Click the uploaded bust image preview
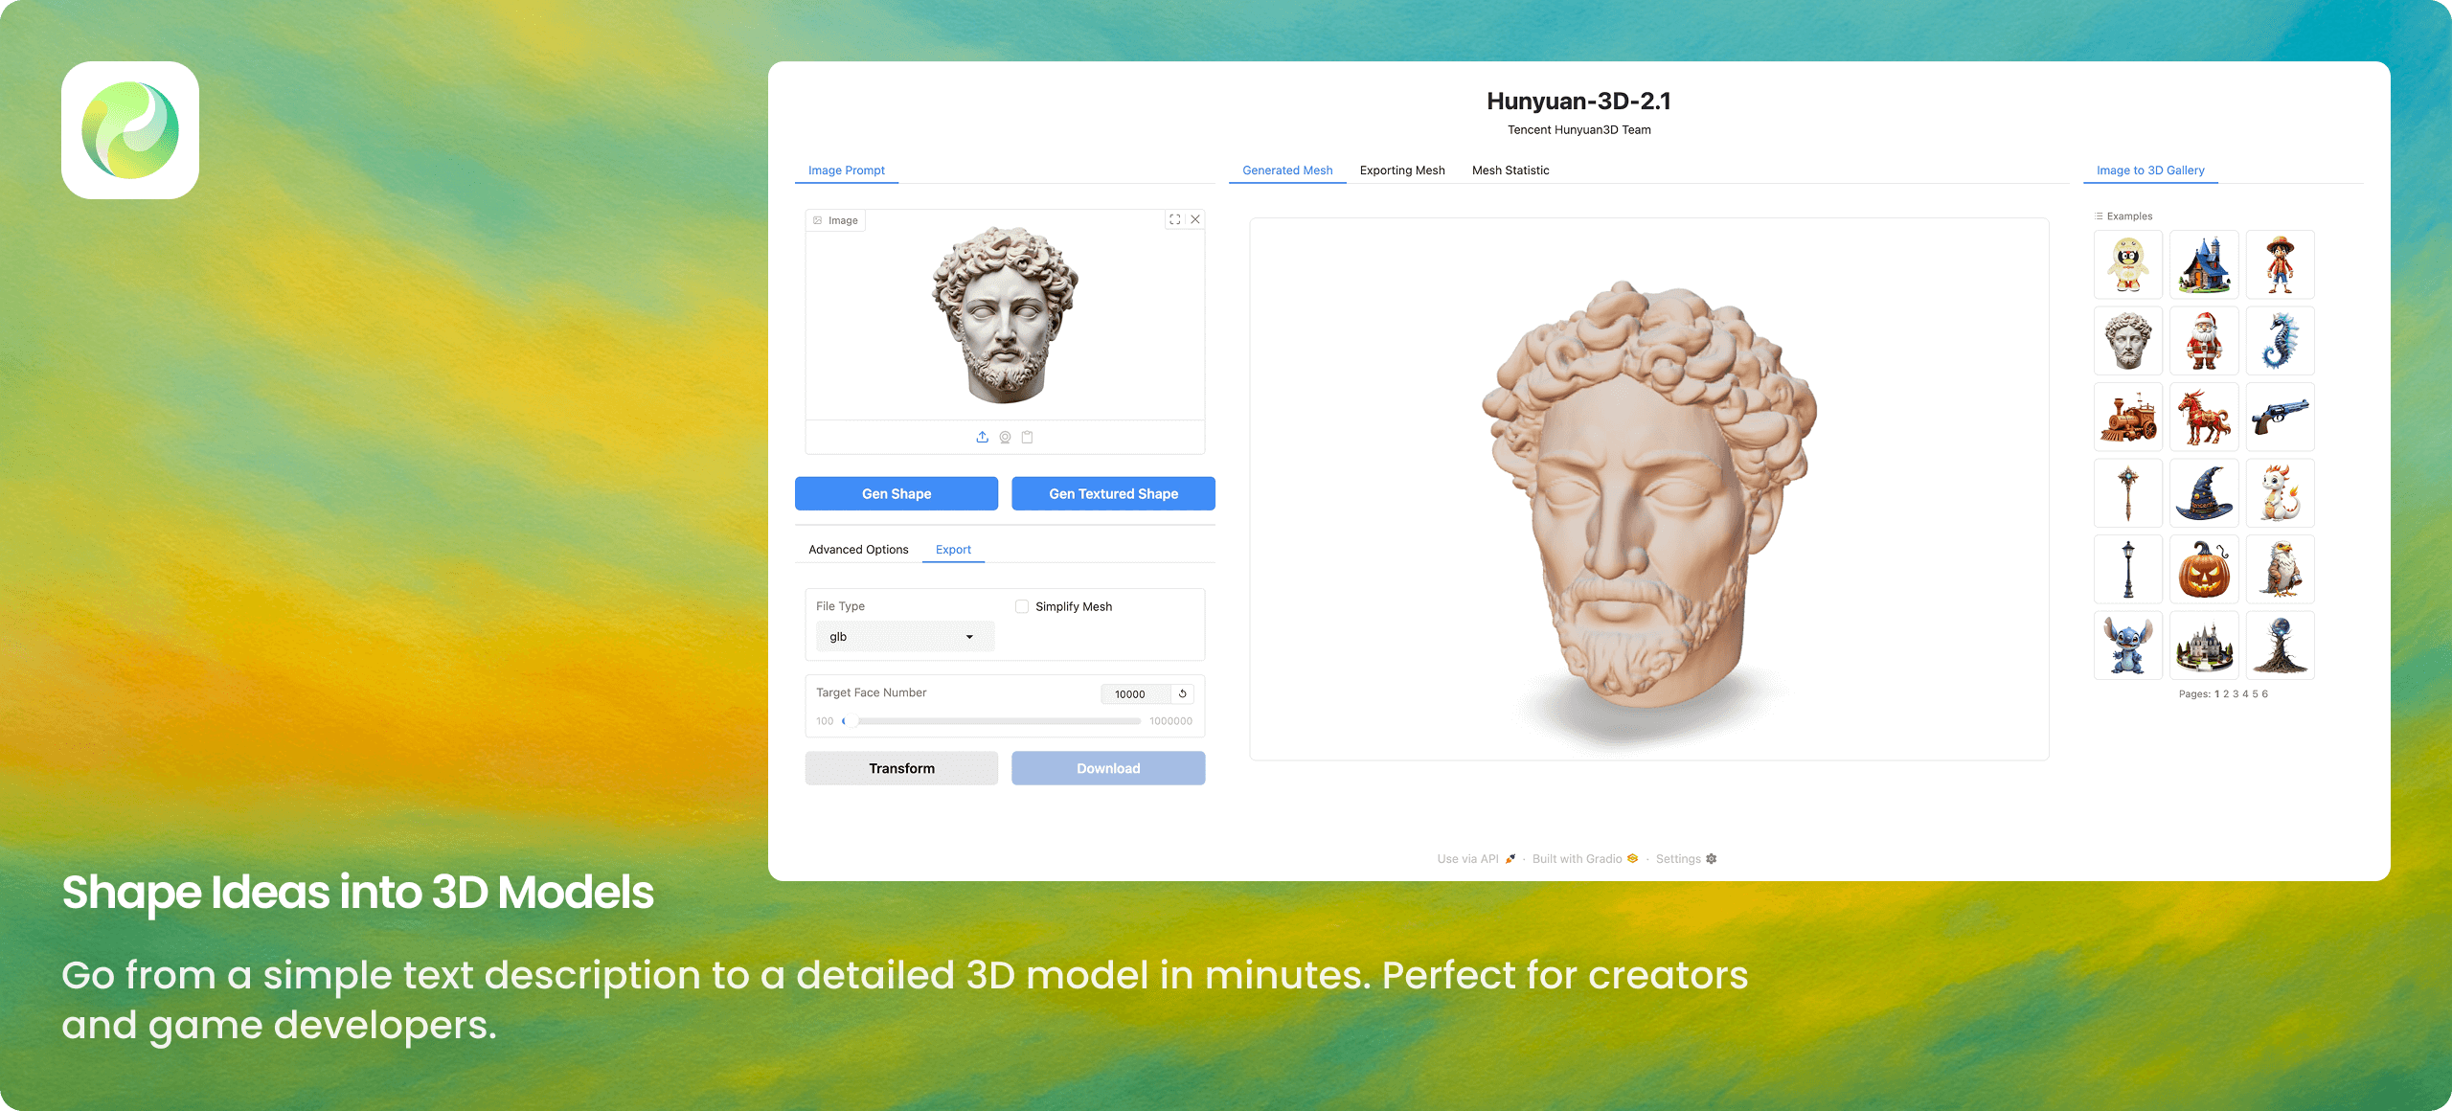 tap(1005, 316)
